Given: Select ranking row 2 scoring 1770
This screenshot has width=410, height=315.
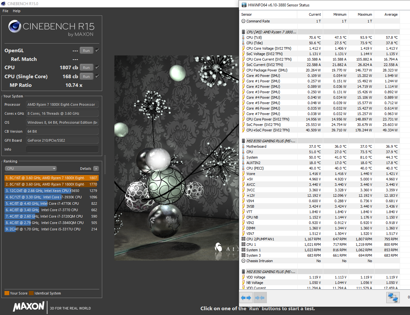Looking at the screenshot, I should [x=52, y=184].
